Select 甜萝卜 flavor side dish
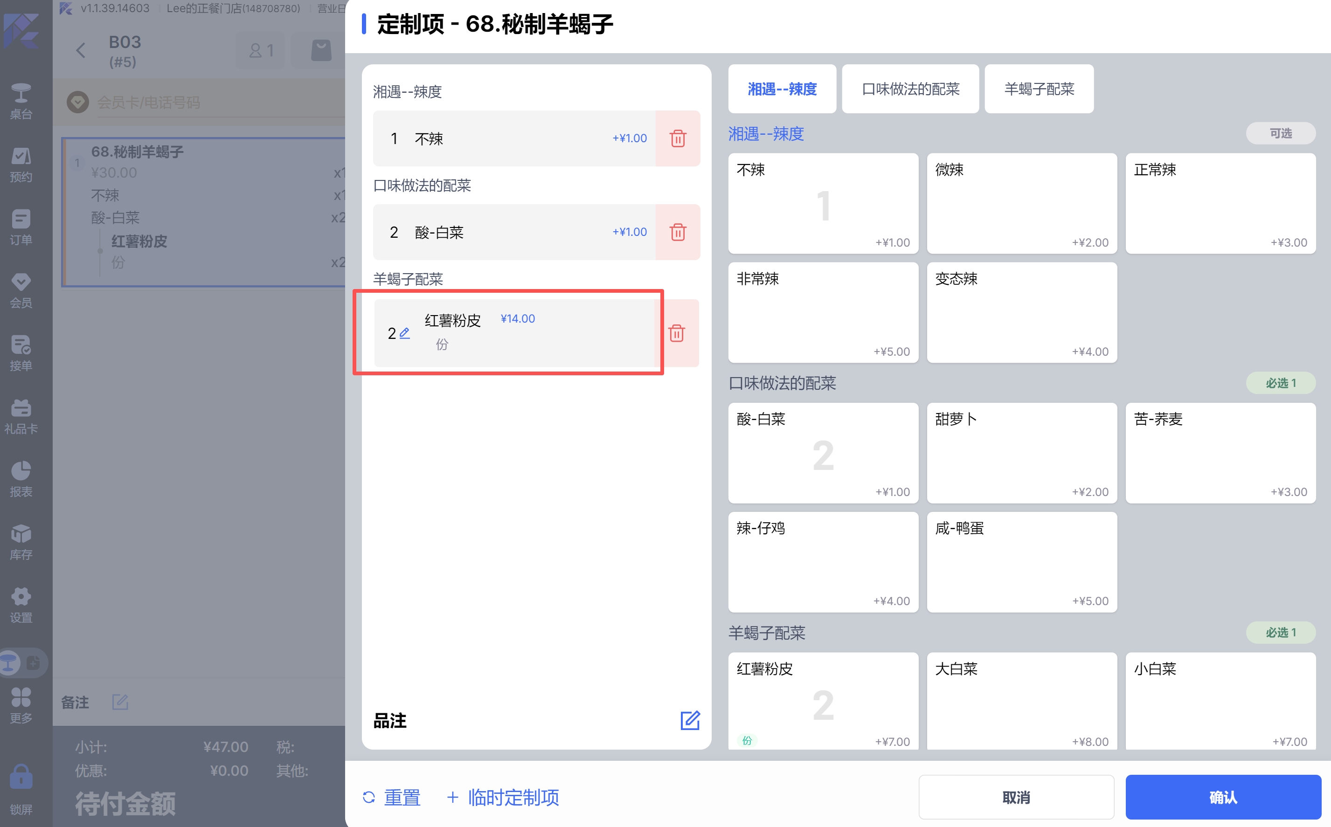 pyautogui.click(x=1021, y=453)
